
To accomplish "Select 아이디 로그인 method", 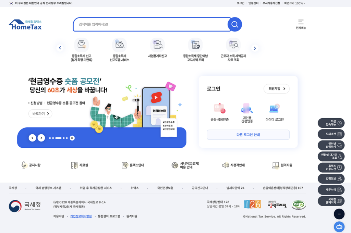I will (x=275, y=112).
